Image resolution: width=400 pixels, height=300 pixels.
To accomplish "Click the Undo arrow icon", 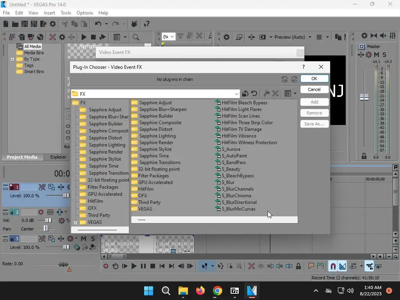I will coord(98,24).
